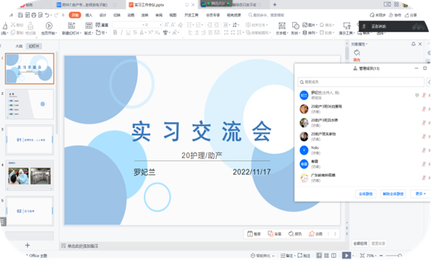
Task: Toggle Italic formatting
Action: click(122, 32)
